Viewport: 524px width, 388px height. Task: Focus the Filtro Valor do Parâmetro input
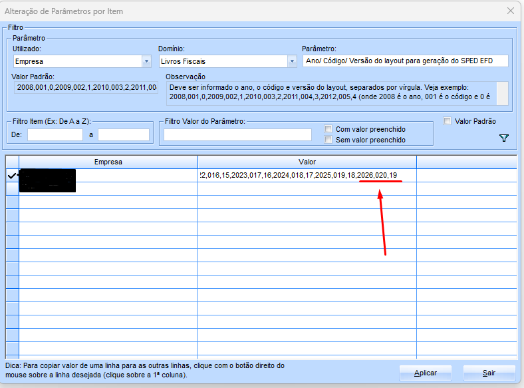tap(237, 135)
